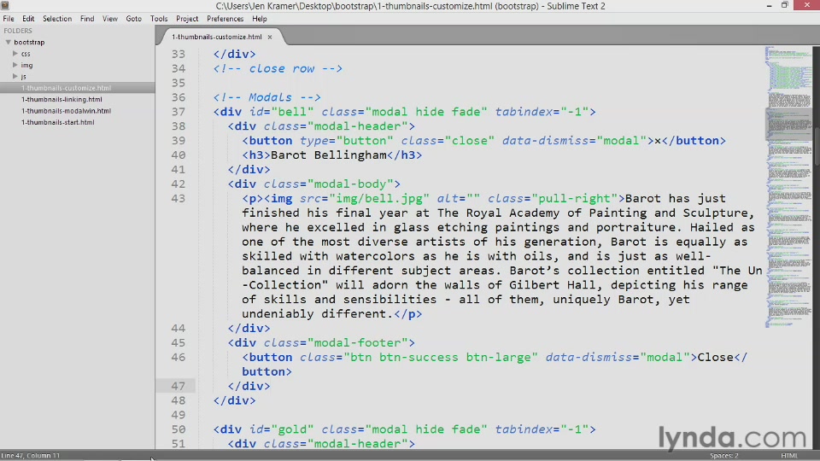Open the Project menu
The height and width of the screenshot is (461, 820).
187,19
